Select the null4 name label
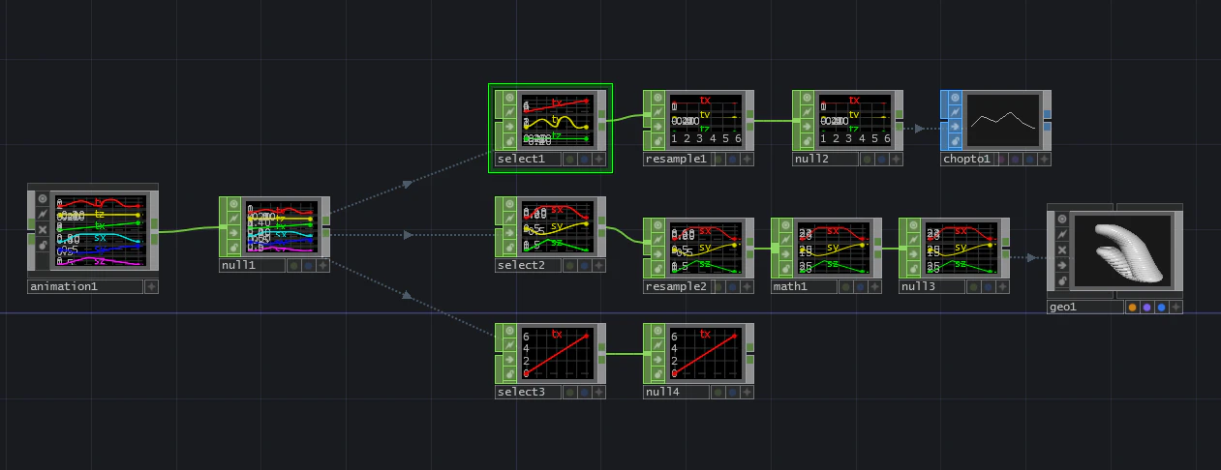Image resolution: width=1221 pixels, height=470 pixels. pyautogui.click(x=676, y=392)
